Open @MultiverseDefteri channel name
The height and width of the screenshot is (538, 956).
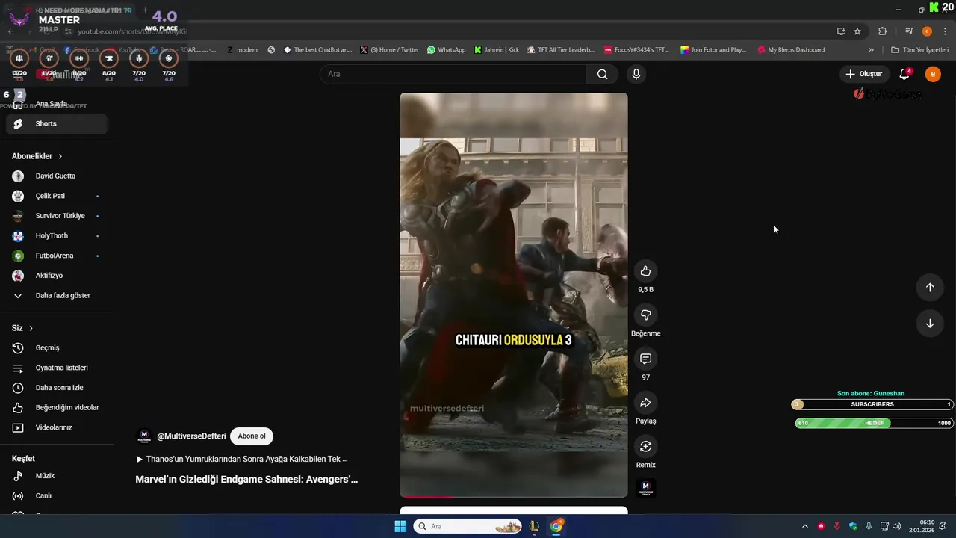pyautogui.click(x=191, y=436)
